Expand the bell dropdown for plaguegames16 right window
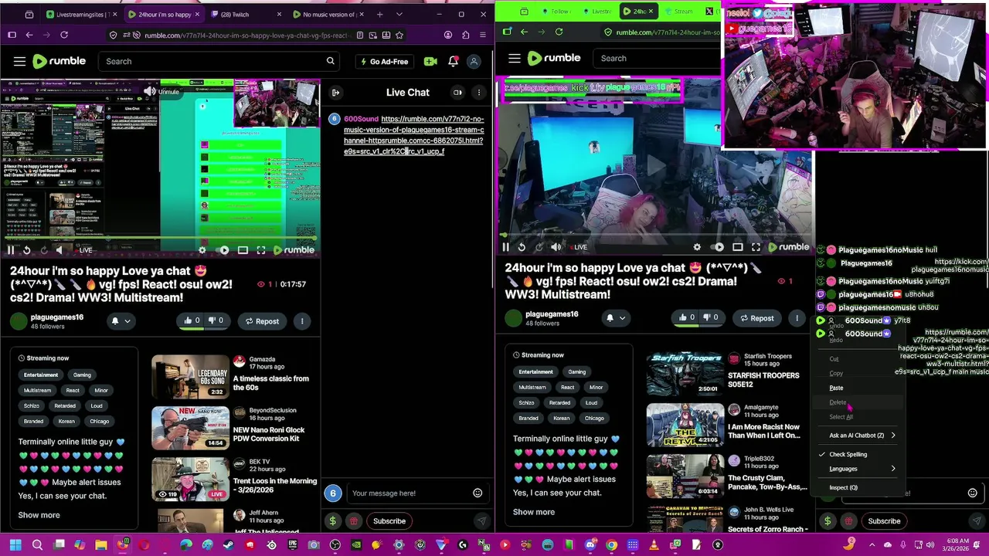This screenshot has height=556, width=989. tap(622, 318)
